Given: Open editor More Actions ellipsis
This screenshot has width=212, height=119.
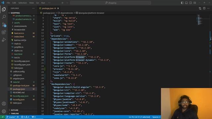Looking at the screenshot, I should 208,8.
